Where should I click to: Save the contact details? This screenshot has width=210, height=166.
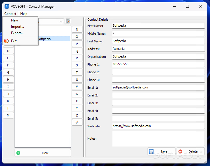(161, 151)
